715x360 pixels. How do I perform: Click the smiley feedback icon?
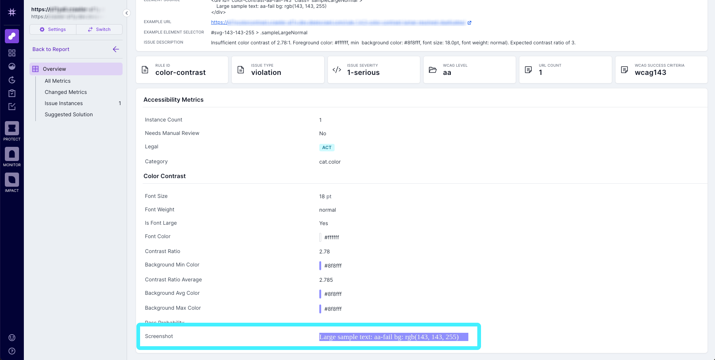(12, 338)
